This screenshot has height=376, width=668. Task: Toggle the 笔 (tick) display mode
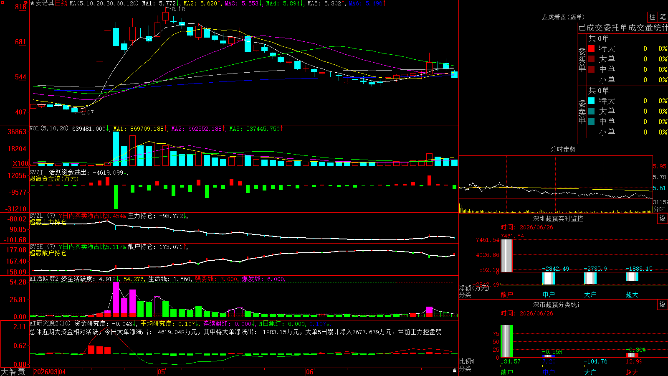click(x=663, y=17)
